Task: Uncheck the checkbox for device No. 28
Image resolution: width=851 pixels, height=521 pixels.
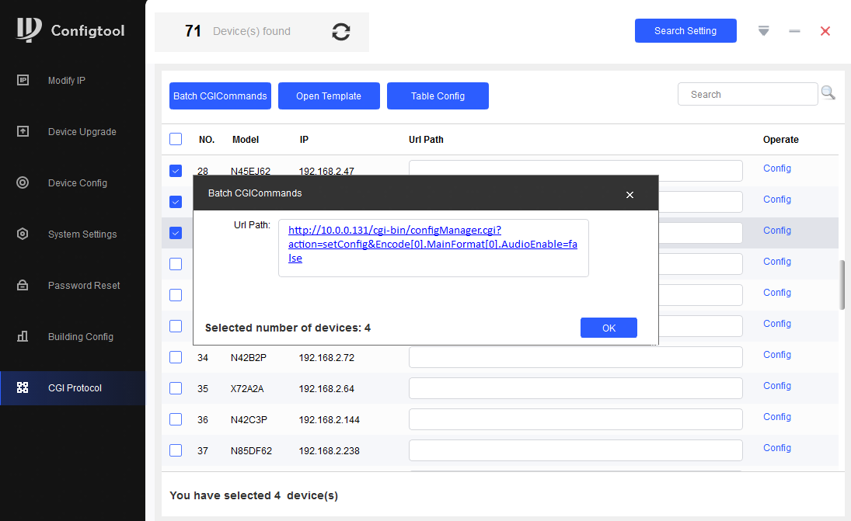Action: tap(176, 171)
